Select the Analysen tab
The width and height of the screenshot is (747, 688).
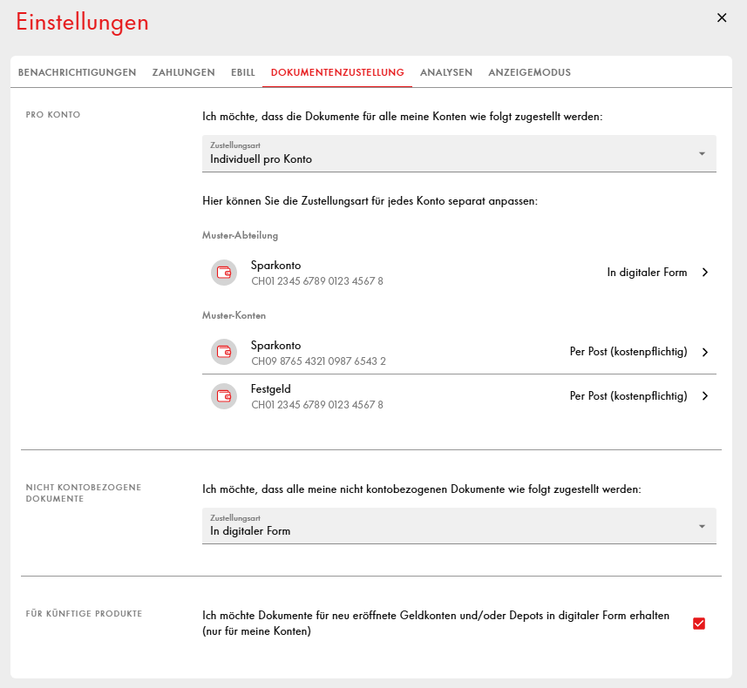tap(446, 73)
